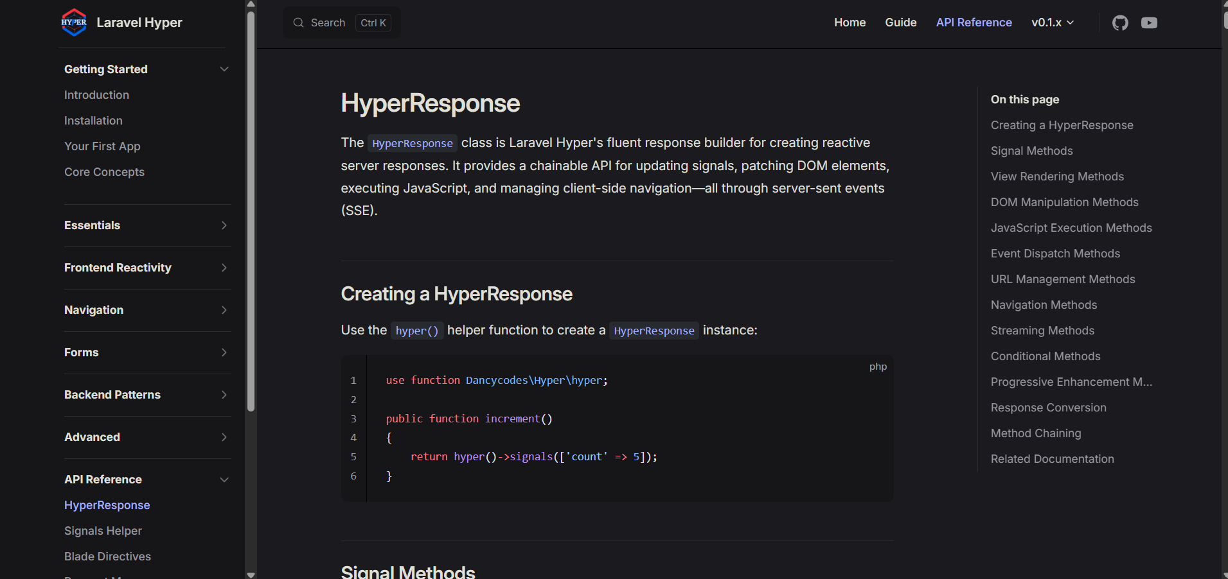
Task: Expand the Navigation sidebar section
Action: (147, 310)
